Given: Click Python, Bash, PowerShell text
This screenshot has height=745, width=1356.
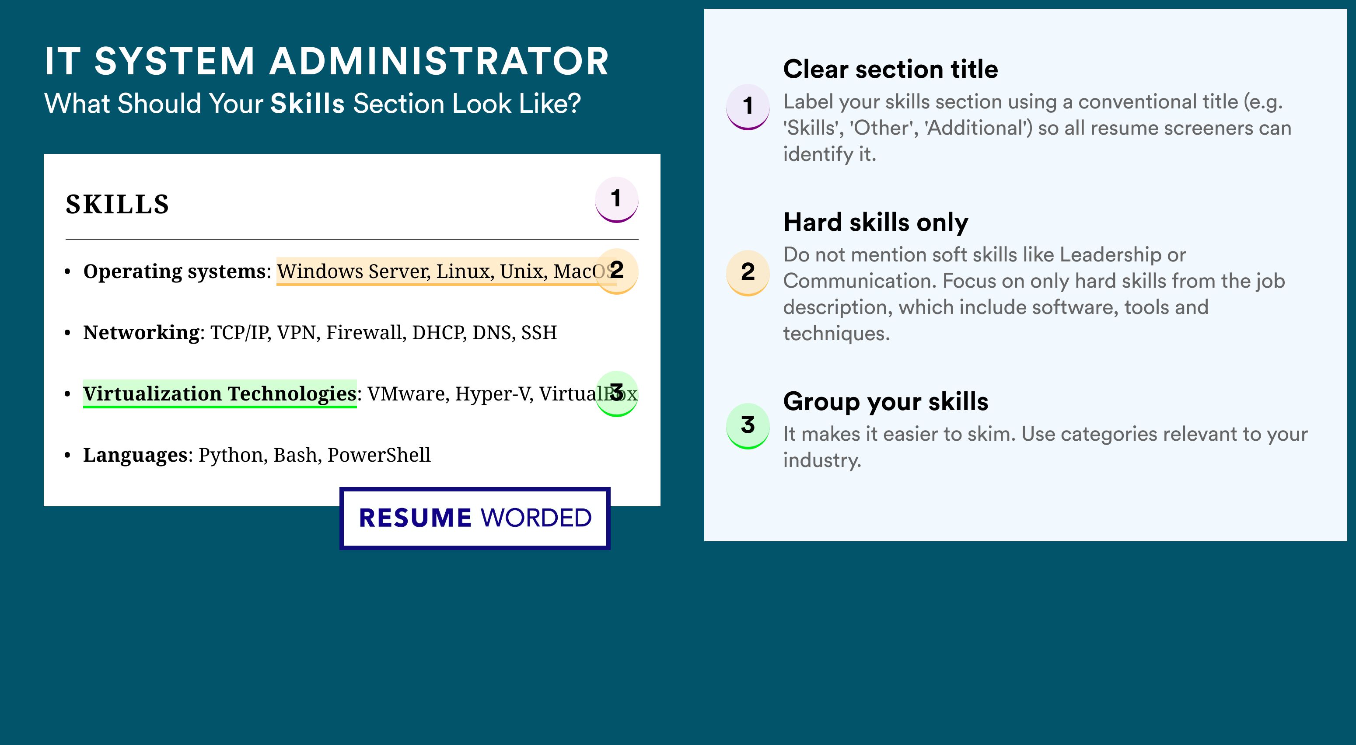Looking at the screenshot, I should [314, 455].
